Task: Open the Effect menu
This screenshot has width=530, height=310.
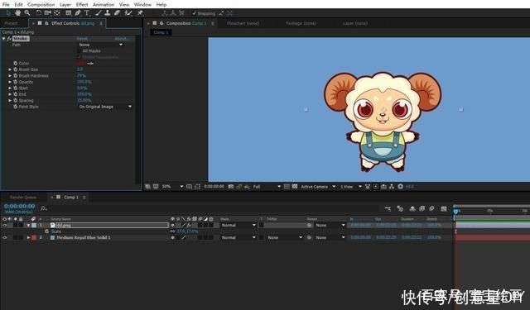Action: (x=82, y=4)
